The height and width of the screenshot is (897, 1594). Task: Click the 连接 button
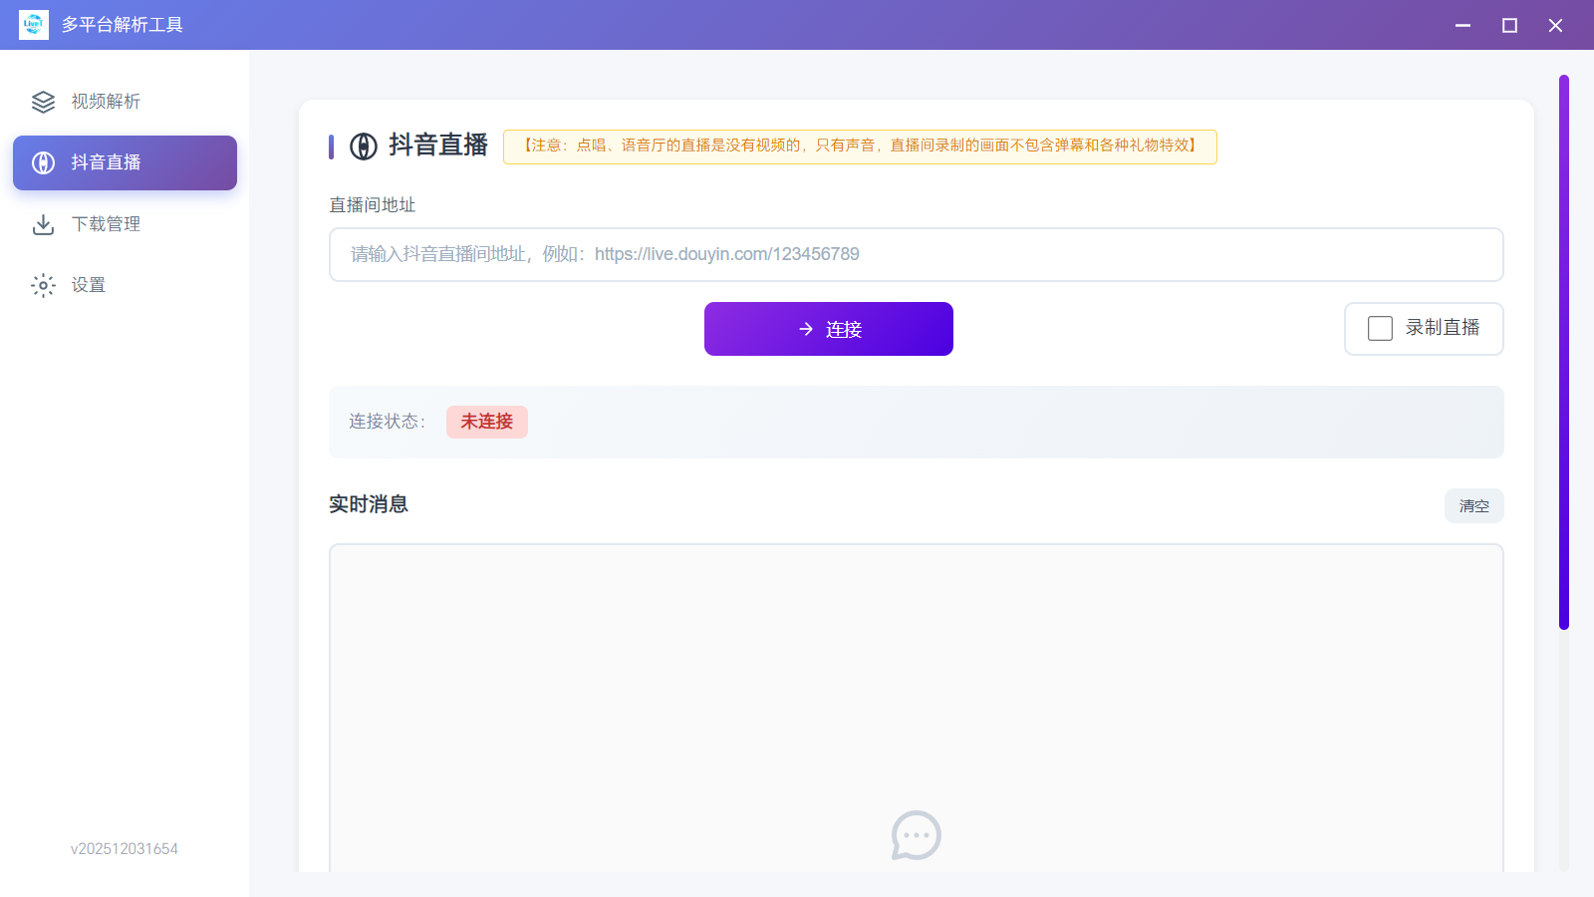(x=828, y=329)
